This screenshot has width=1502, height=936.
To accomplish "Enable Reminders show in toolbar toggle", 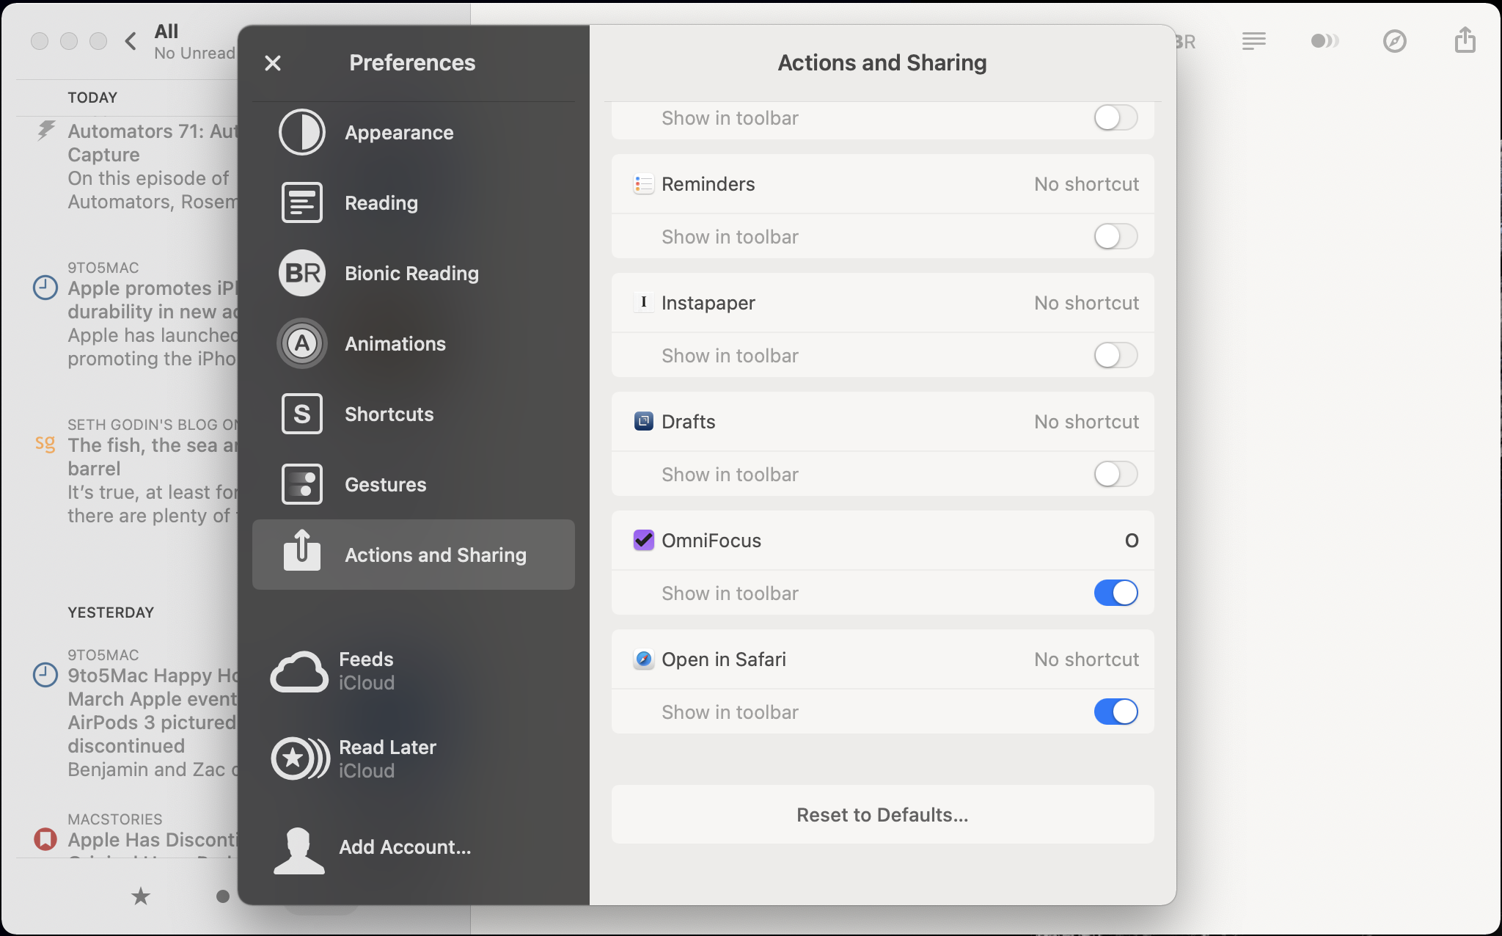I will click(x=1115, y=237).
